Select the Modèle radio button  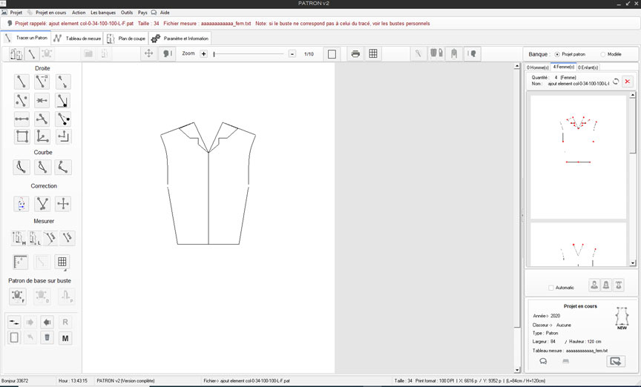pos(602,55)
